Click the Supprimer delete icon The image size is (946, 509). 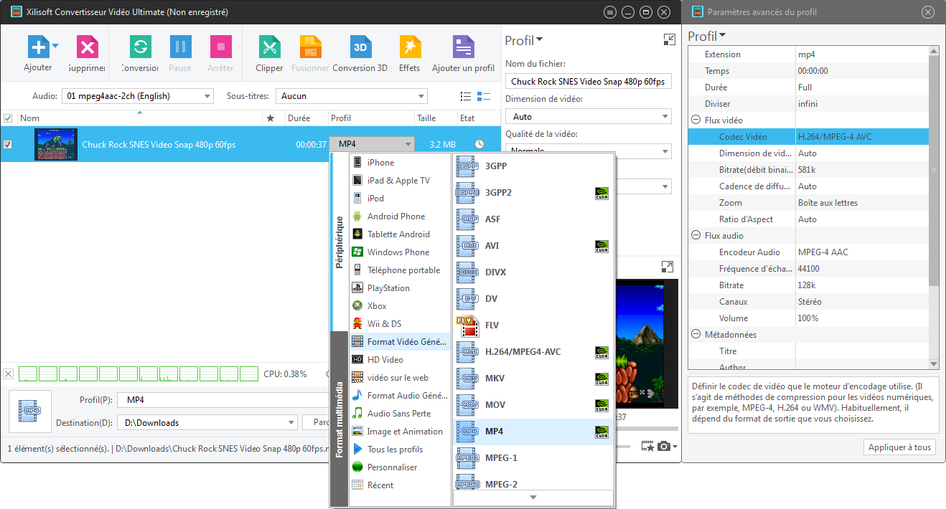(87, 48)
